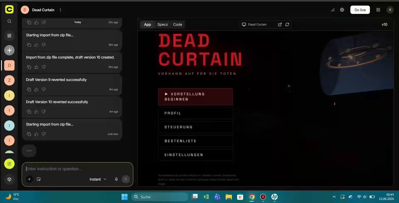Click the refresh icon beside Dead Curtain preview
The height and width of the screenshot is (203, 399).
click(287, 24)
